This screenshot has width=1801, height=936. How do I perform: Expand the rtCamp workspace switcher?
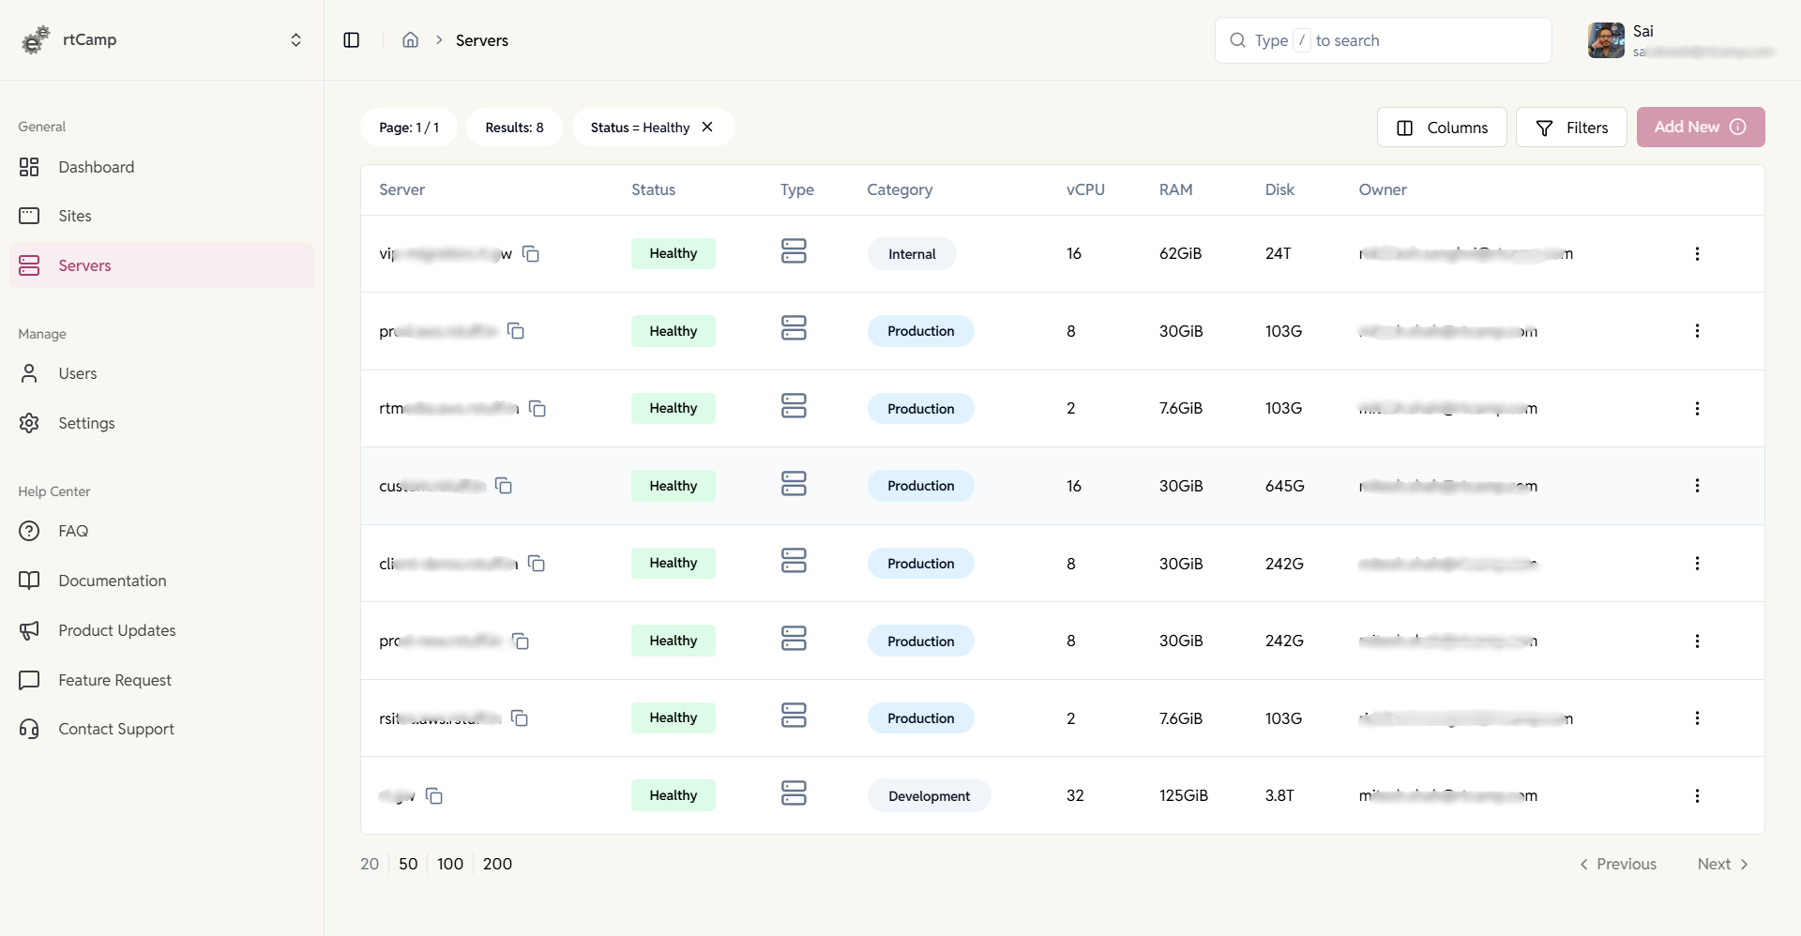coord(296,40)
